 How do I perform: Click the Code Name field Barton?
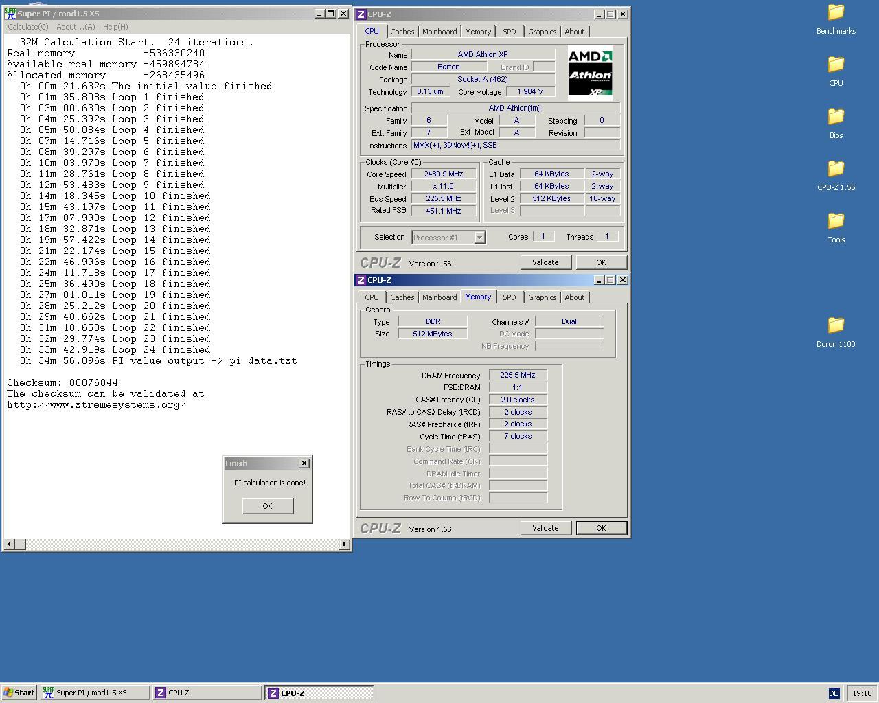(448, 67)
